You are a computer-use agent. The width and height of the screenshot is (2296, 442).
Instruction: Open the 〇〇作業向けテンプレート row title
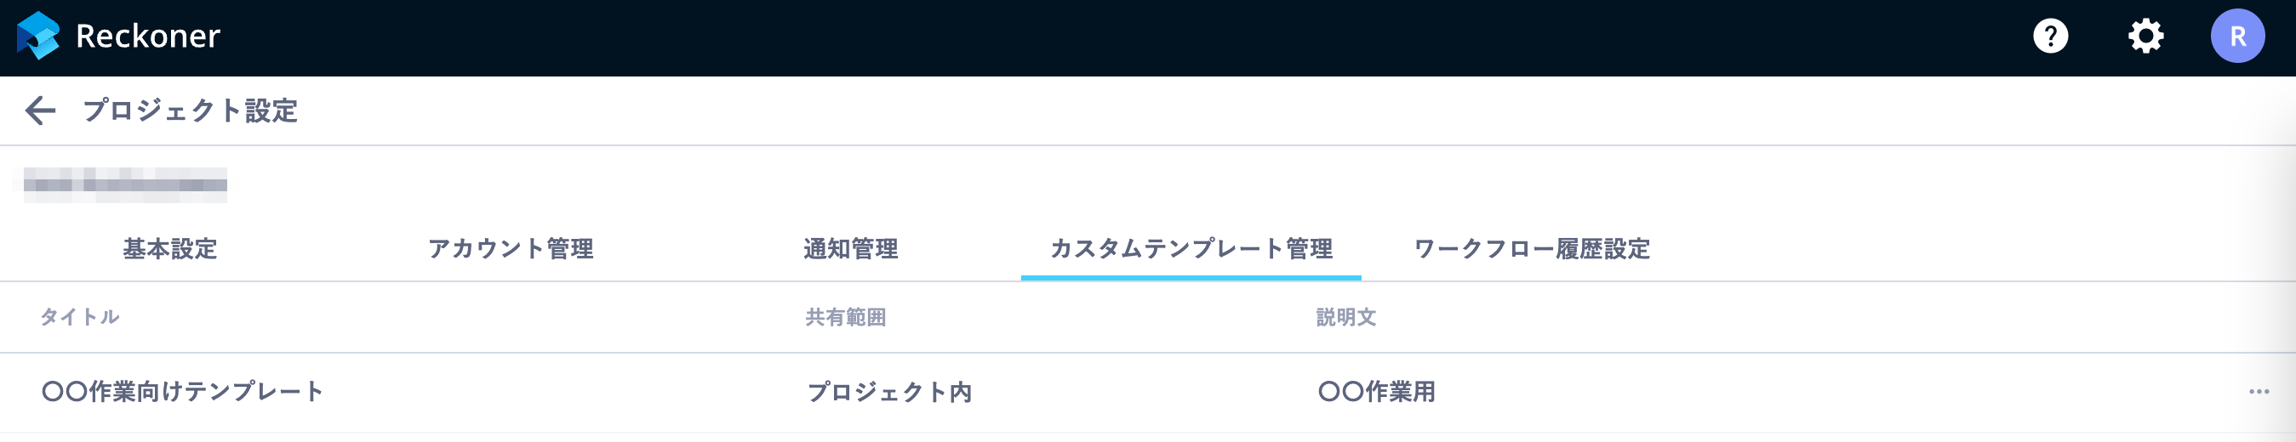coord(182,391)
